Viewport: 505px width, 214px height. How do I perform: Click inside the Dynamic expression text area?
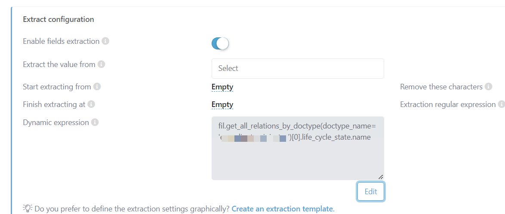coord(298,148)
